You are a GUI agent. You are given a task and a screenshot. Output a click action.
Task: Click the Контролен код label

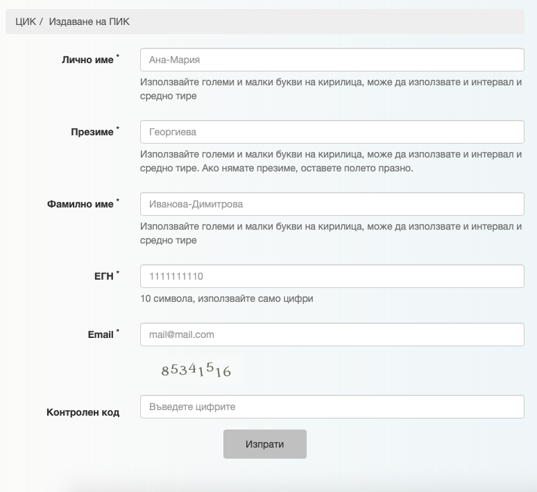(83, 412)
